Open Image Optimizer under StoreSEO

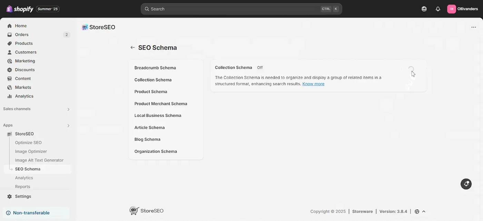(31, 151)
